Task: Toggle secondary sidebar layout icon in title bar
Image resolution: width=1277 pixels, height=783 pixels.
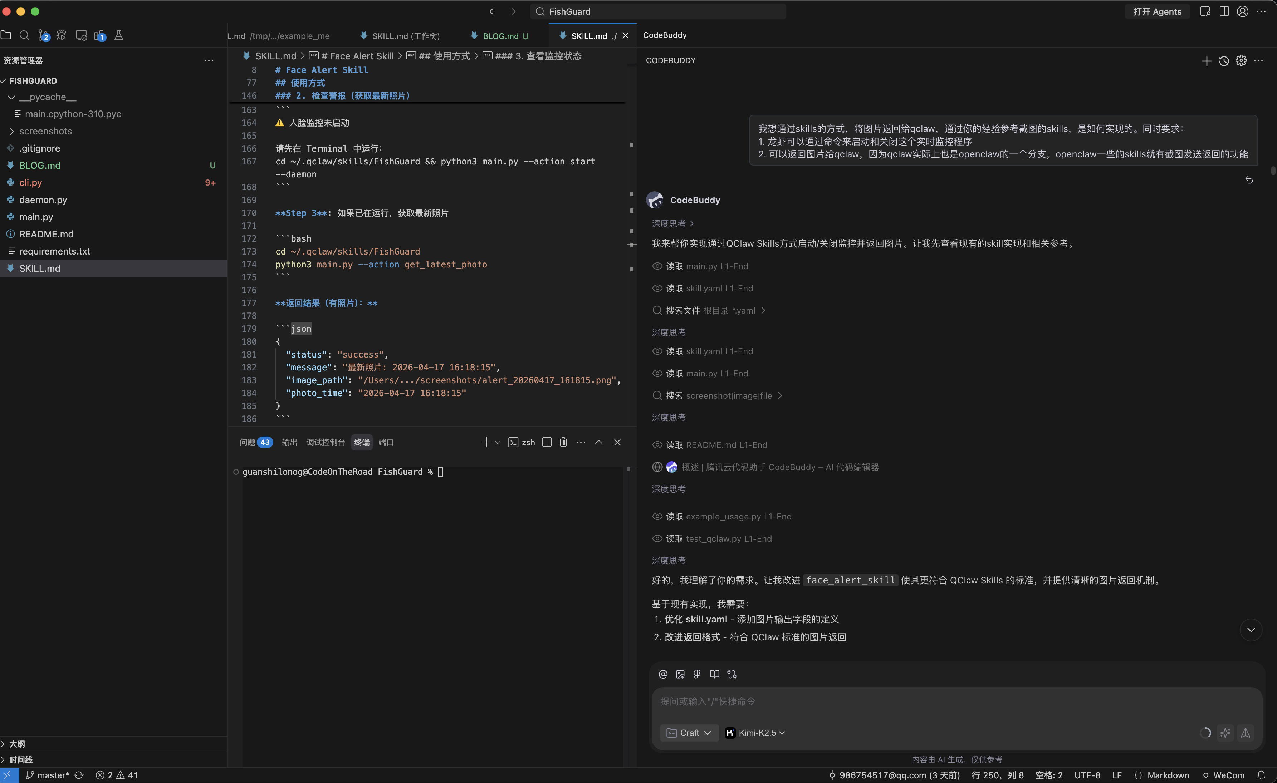Action: pos(1224,11)
